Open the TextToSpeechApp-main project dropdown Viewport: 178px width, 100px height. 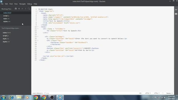11,28
